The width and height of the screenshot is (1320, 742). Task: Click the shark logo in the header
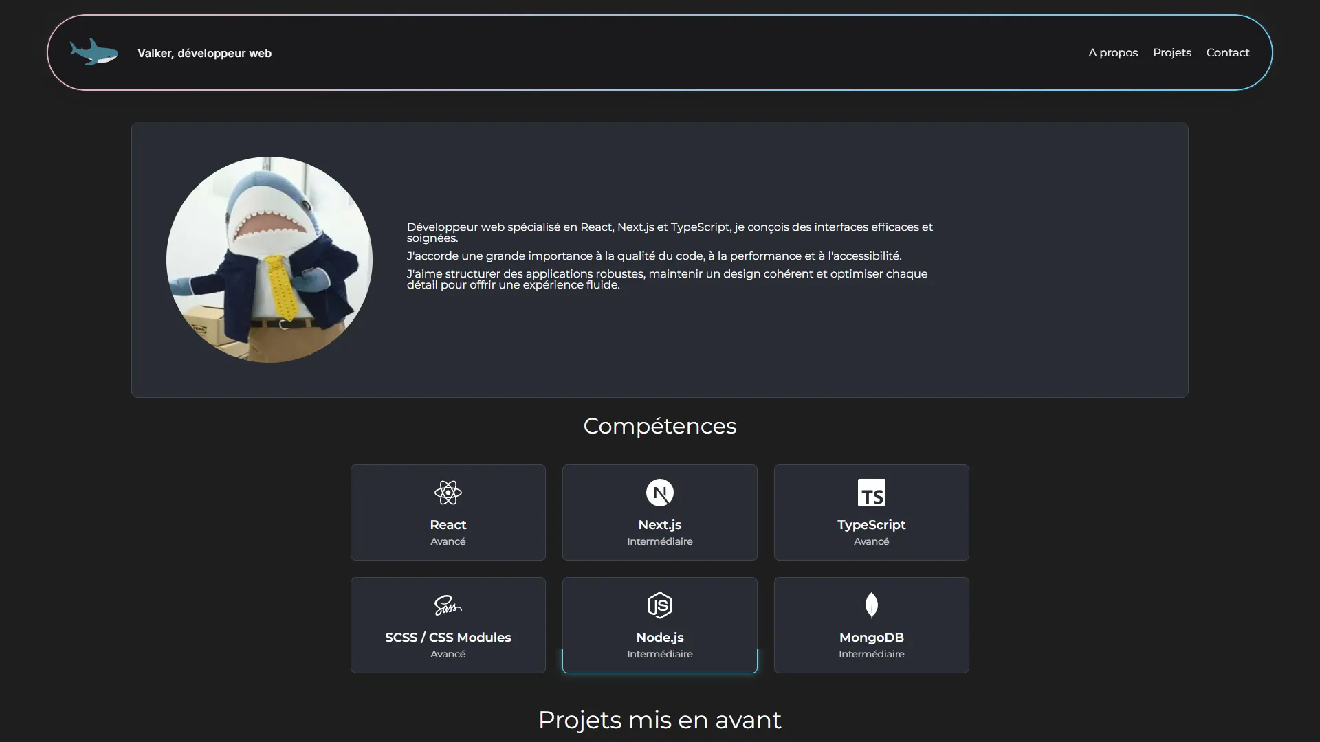pos(94,52)
